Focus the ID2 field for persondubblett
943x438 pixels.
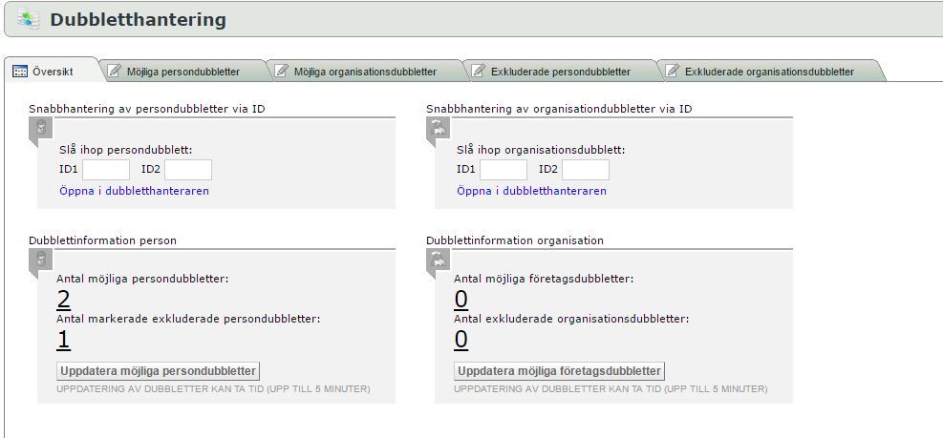click(x=188, y=170)
